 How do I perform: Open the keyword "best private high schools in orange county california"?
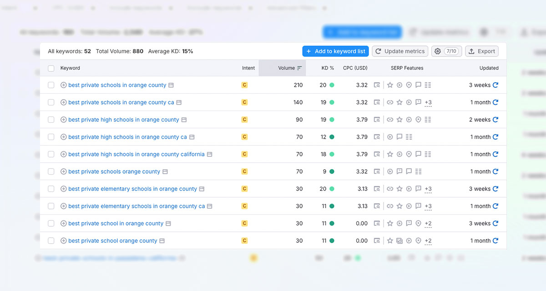(x=136, y=154)
